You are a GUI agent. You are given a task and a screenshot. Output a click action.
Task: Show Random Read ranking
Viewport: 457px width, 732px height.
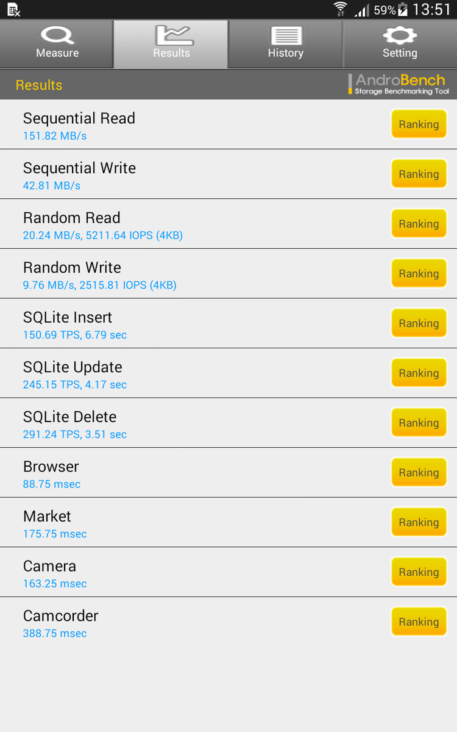pos(419,224)
